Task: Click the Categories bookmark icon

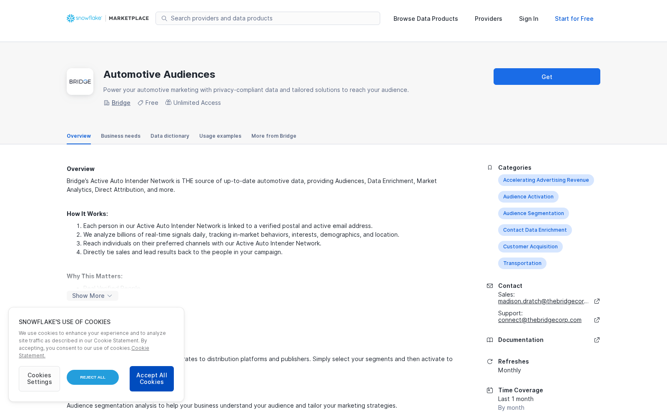Action: (490, 168)
